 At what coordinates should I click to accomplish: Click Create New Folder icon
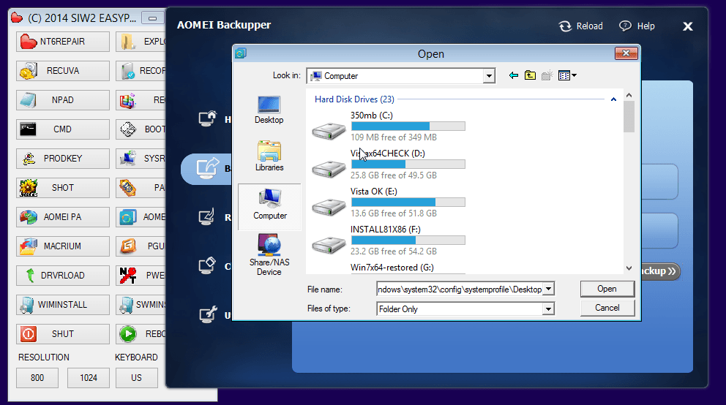click(x=547, y=75)
